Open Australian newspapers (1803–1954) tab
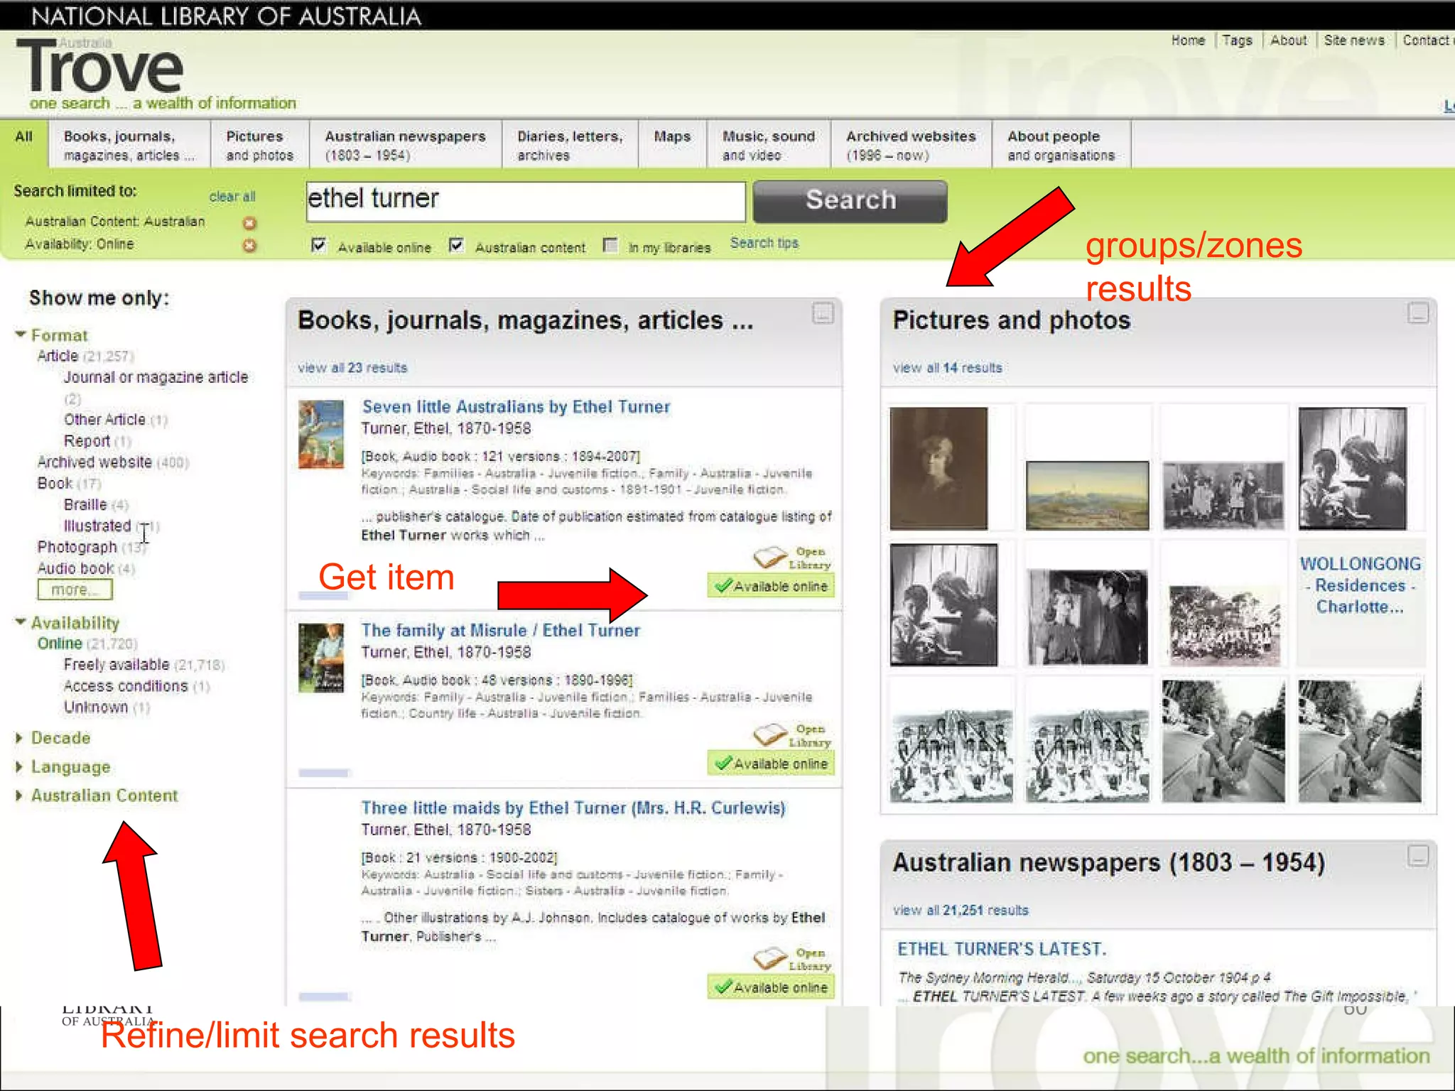 (x=405, y=145)
